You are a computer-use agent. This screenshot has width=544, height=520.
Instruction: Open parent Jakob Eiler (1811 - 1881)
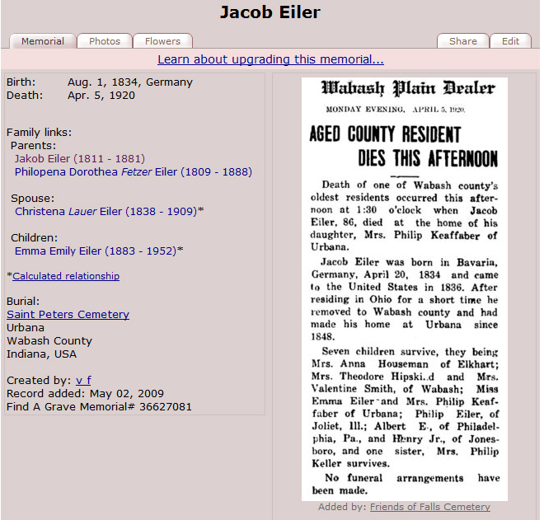[79, 158]
